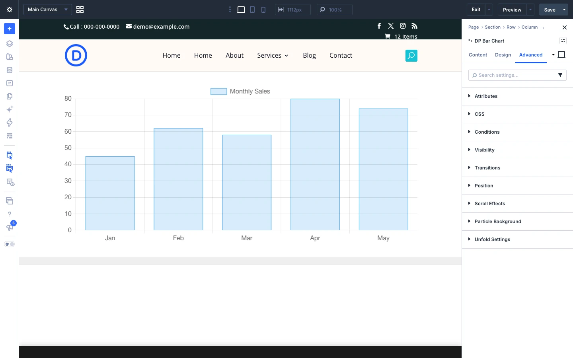Click the sparkle AI icon in sidebar
573x358 pixels.
coord(10,109)
